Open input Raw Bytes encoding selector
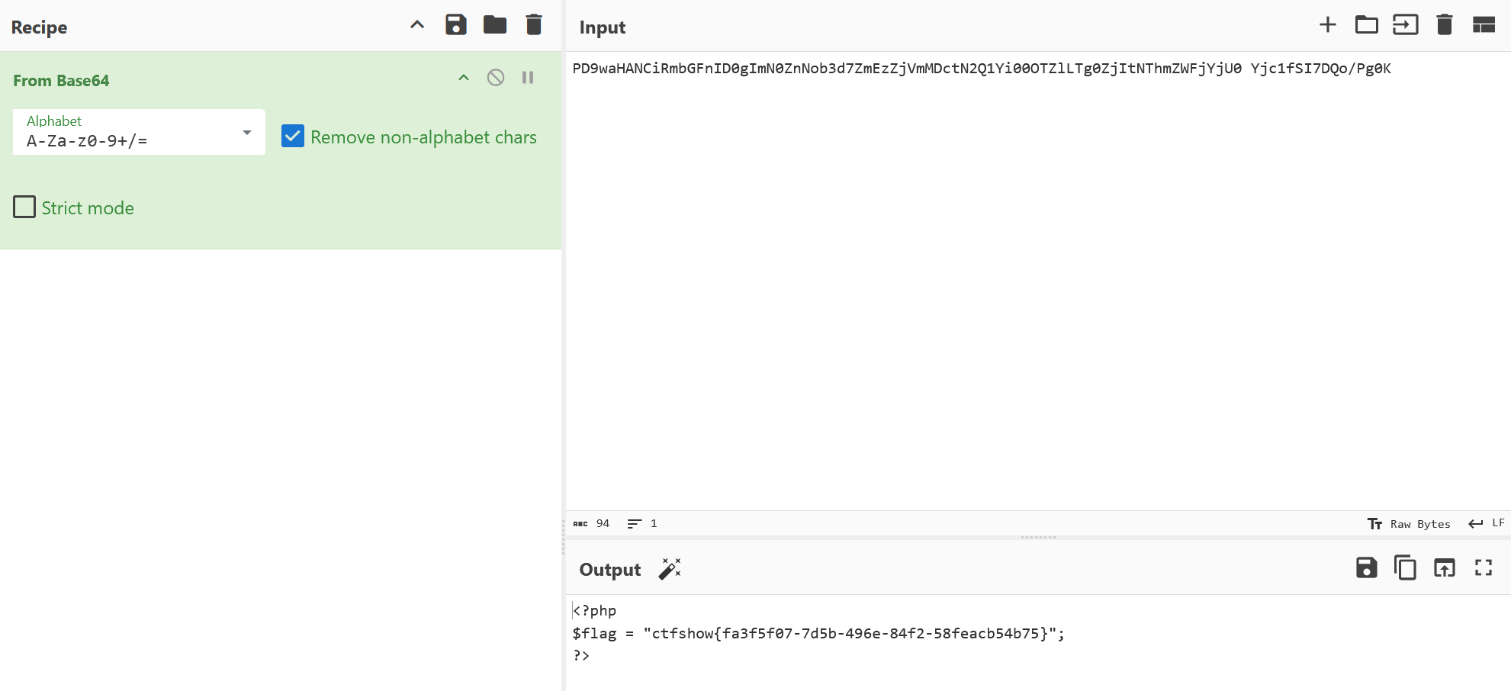The height and width of the screenshot is (691, 1511). tap(1409, 524)
